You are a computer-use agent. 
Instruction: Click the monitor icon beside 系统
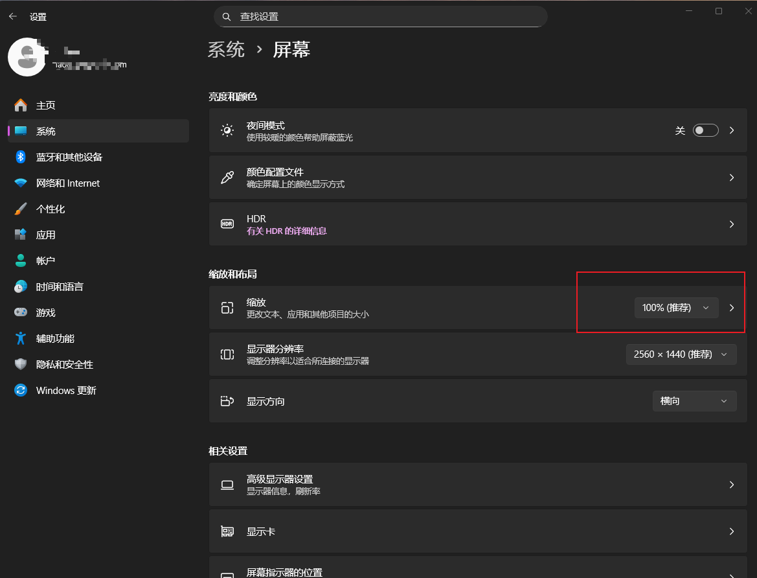pos(21,131)
